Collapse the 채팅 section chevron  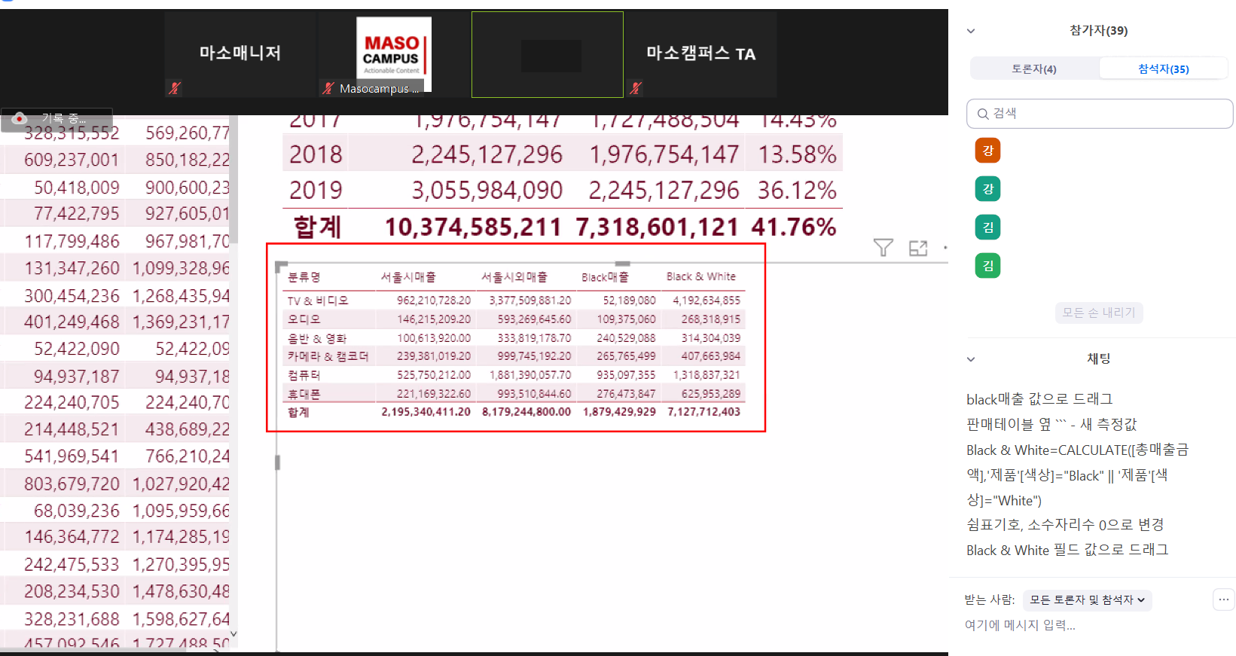click(x=971, y=359)
